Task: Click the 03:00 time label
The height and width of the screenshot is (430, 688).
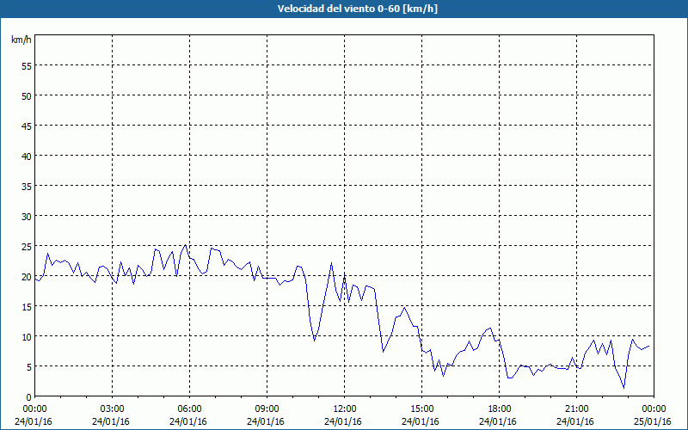Action: coord(113,409)
